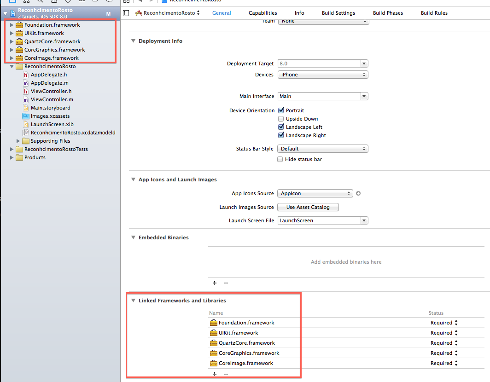Select the UIKit.framework toolbox icon in the navigator

point(19,33)
